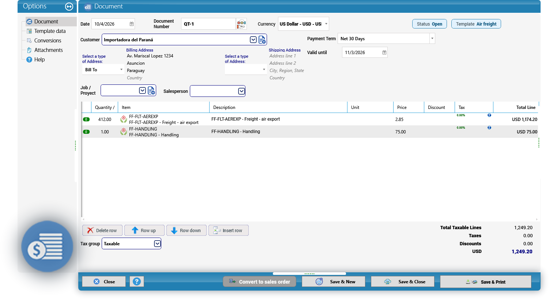Screen dimensions: 549x299
Task: Click Delete row button
Action: (102, 230)
